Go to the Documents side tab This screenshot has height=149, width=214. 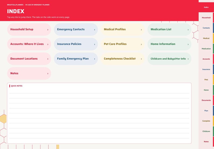point(206,100)
